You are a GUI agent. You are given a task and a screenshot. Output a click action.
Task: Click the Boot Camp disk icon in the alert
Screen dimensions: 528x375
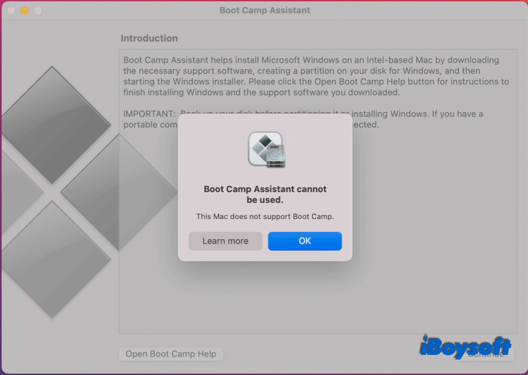266,149
